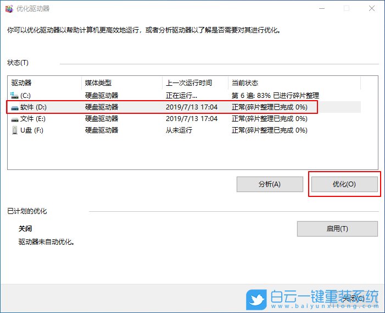385x313 pixels.
Task: Click the Optimize Drives app icon in title bar
Action: (x=9, y=9)
